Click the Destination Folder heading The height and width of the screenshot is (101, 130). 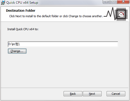click(x=21, y=11)
